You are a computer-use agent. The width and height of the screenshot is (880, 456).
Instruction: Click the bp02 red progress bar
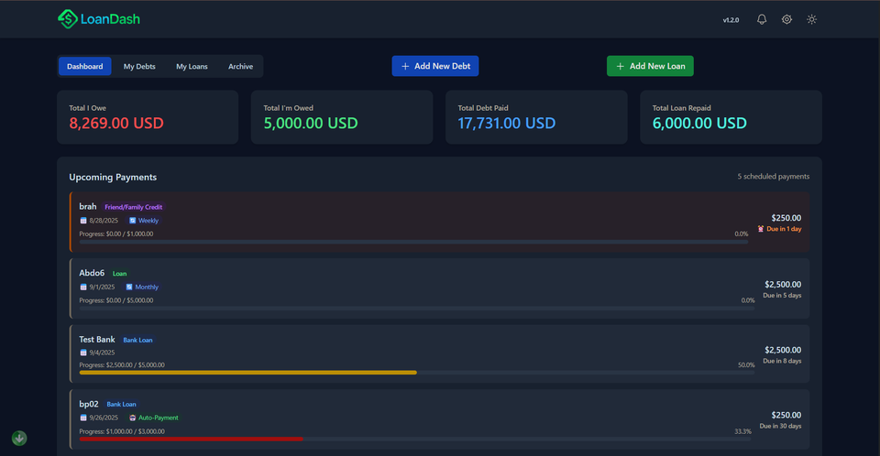pos(191,439)
